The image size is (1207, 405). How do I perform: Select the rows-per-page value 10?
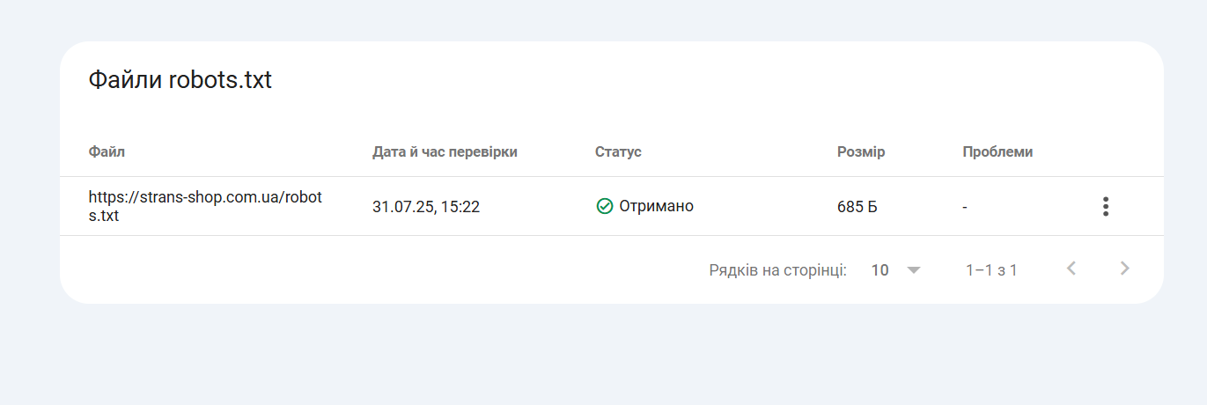879,270
